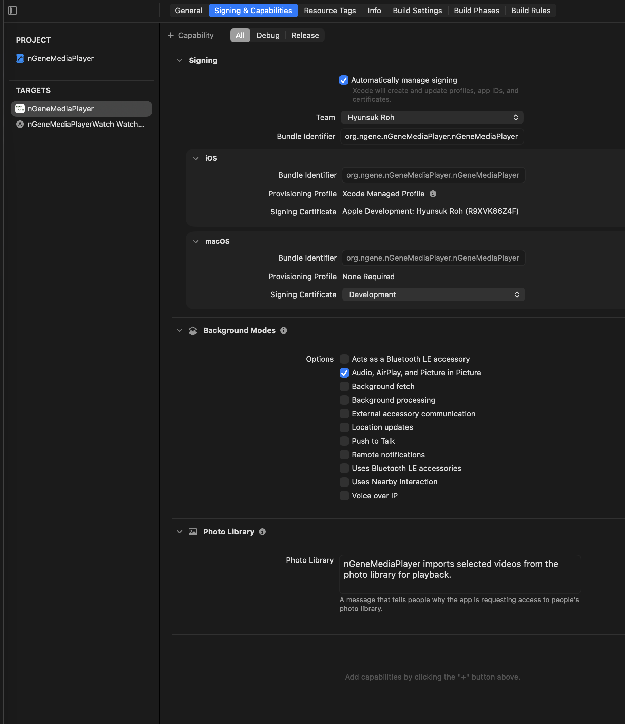Image resolution: width=625 pixels, height=724 pixels.
Task: Enable Acts as a Bluetooth LE accessory
Action: point(344,359)
